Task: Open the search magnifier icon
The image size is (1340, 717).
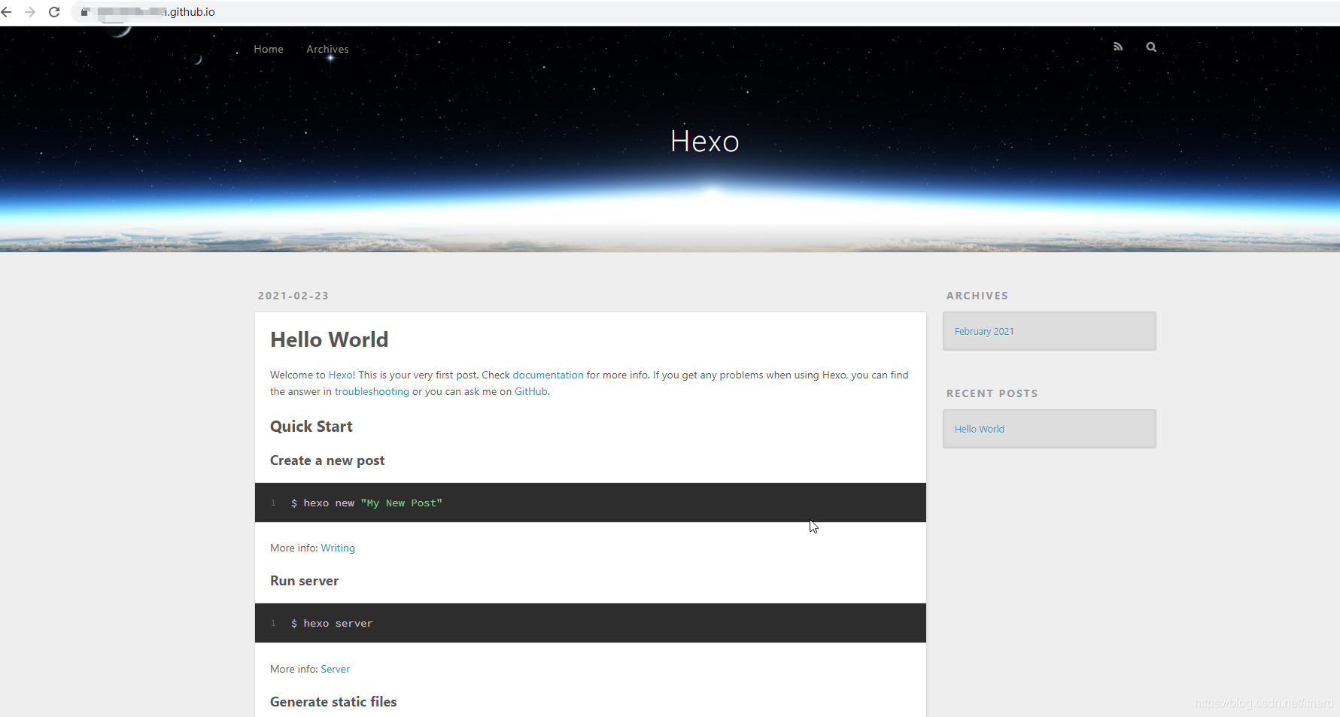Action: pos(1151,47)
